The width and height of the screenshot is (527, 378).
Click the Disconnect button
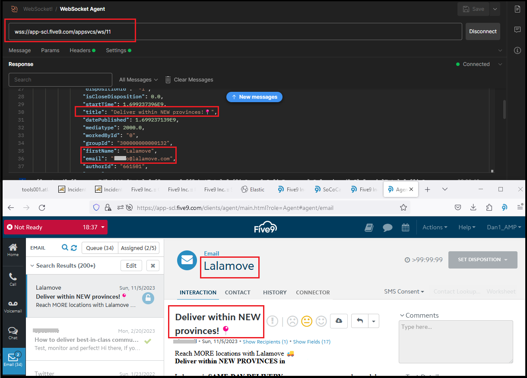(483, 31)
